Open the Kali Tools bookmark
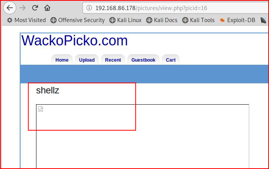 198,20
